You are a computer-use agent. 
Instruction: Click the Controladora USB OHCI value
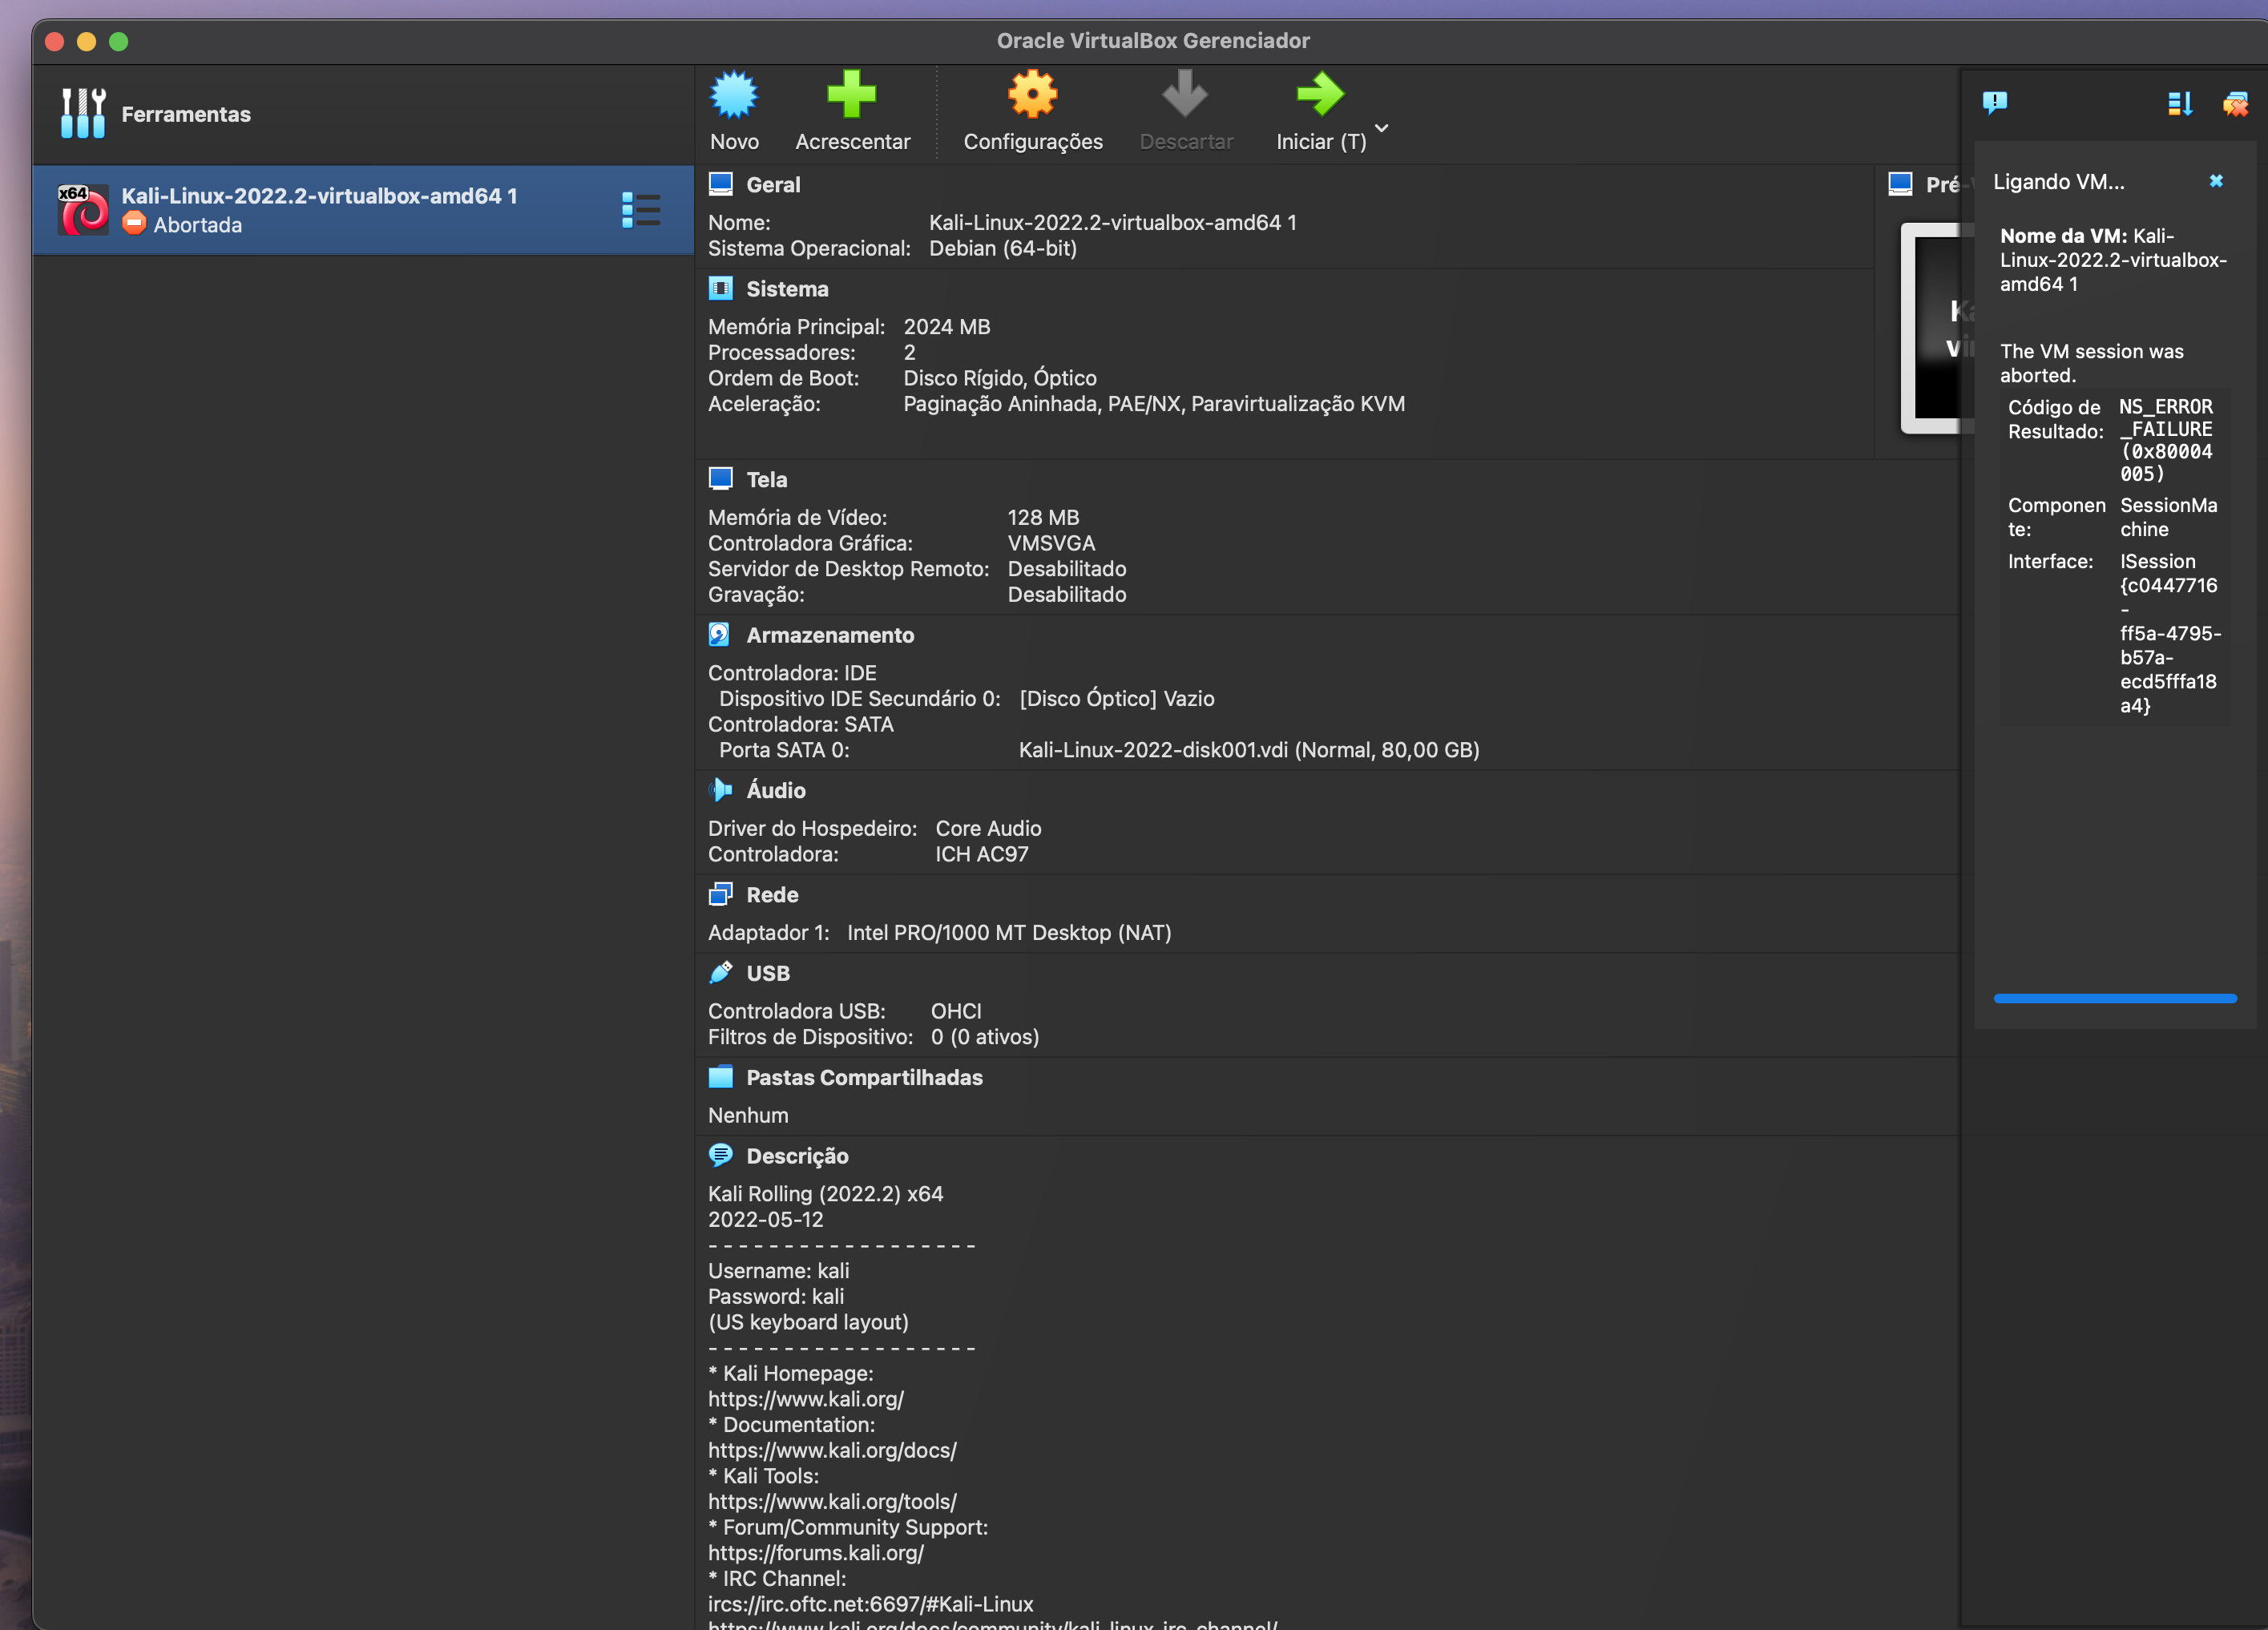[x=956, y=1011]
